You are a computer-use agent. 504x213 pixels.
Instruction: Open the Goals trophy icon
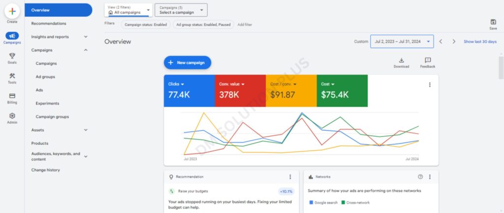(x=12, y=56)
